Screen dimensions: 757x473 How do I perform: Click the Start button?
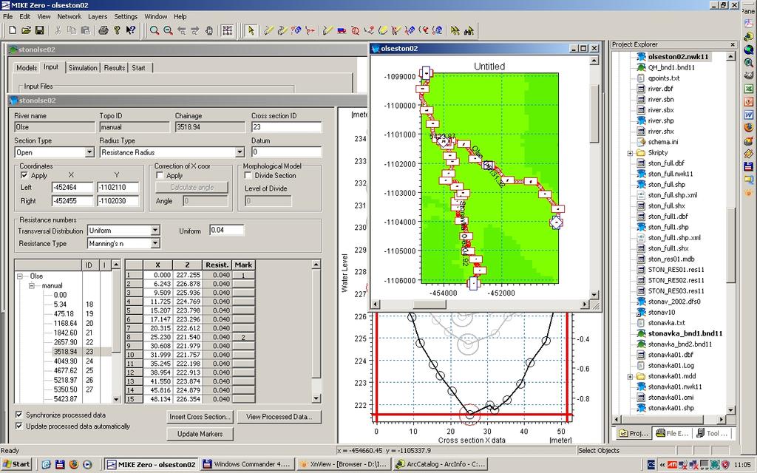(17, 464)
